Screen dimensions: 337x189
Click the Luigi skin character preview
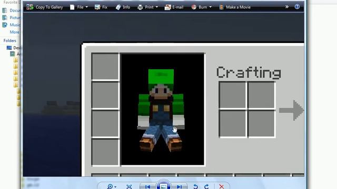161,110
